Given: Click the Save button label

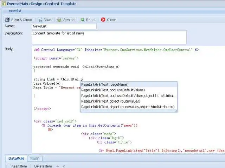Looking at the screenshot, I should [x=47, y=20].
